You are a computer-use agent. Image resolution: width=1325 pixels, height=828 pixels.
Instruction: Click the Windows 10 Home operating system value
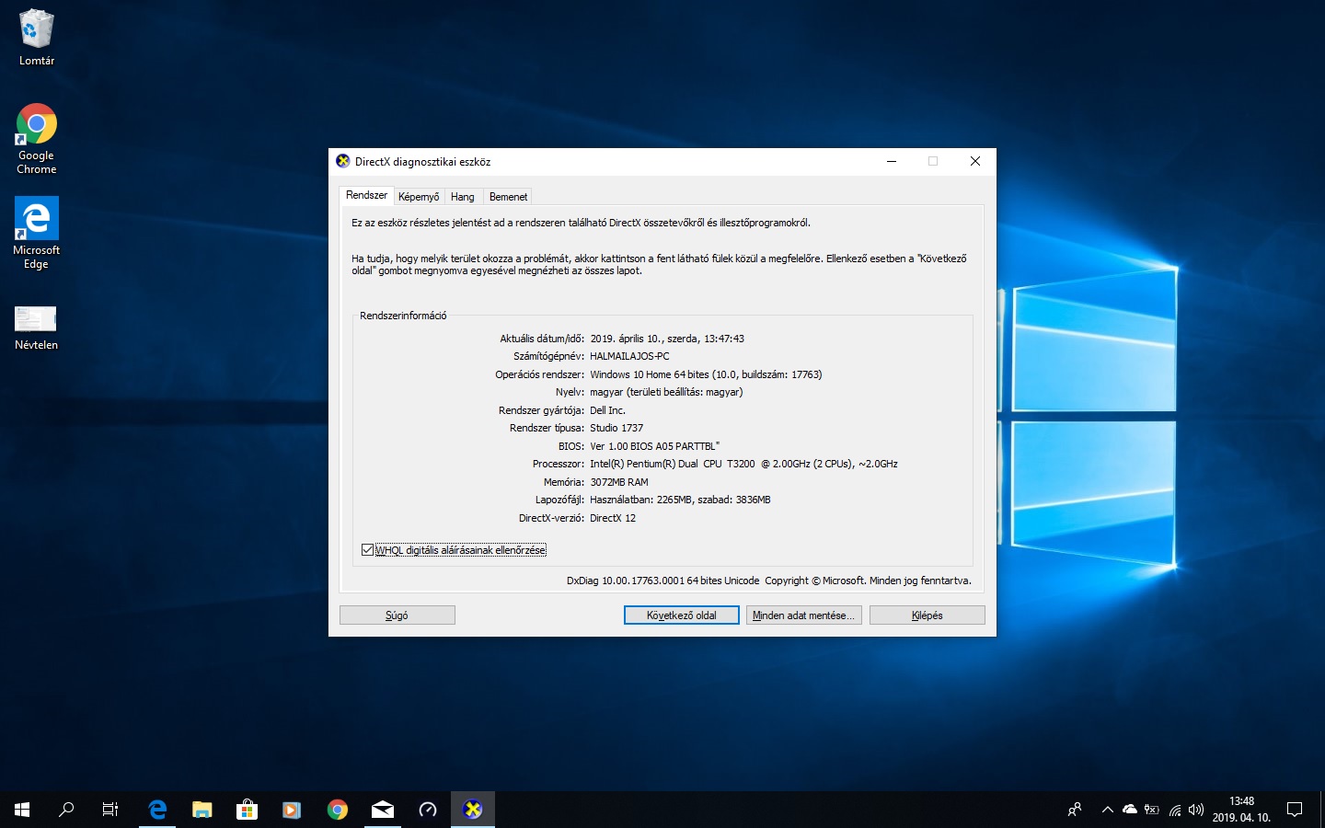tap(706, 374)
